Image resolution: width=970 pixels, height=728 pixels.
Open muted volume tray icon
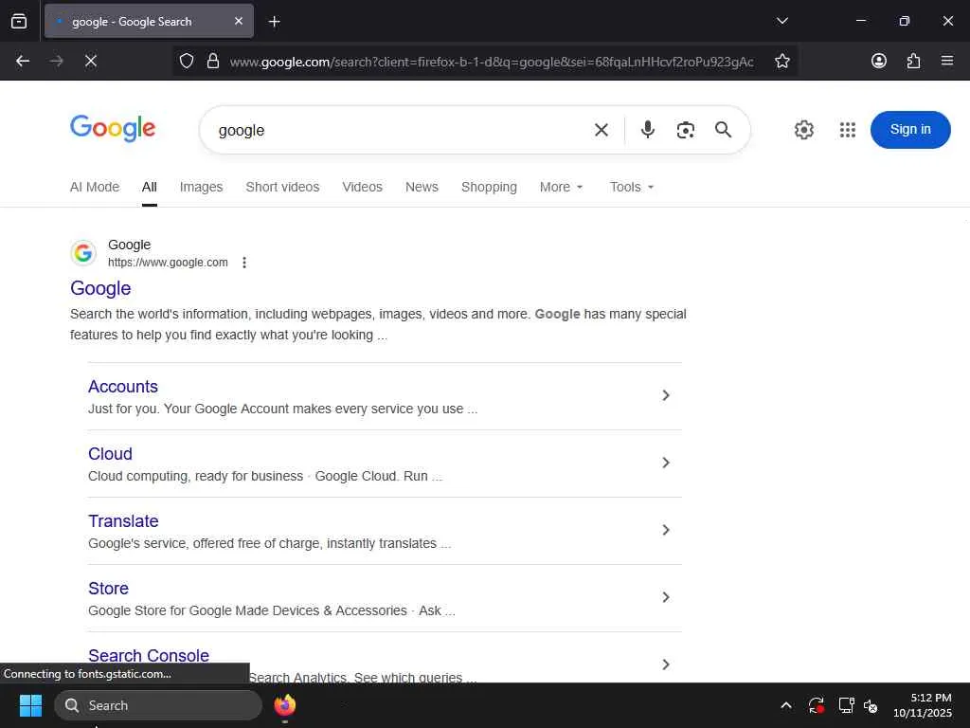point(871,705)
